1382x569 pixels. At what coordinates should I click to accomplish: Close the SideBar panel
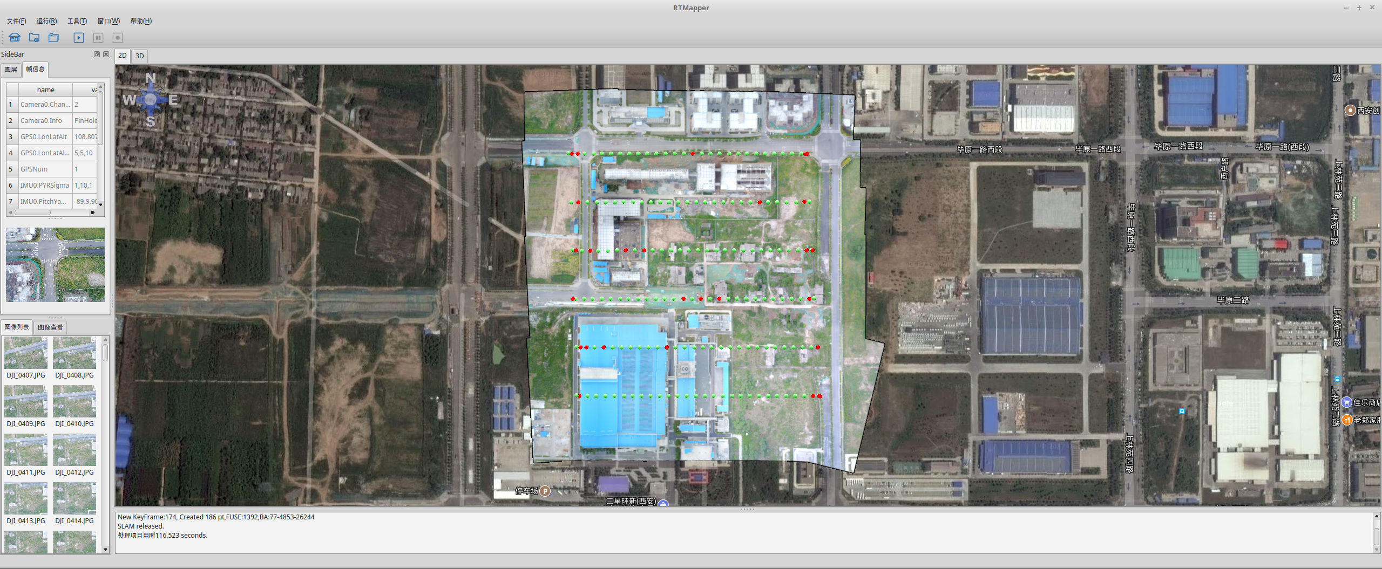(x=106, y=54)
